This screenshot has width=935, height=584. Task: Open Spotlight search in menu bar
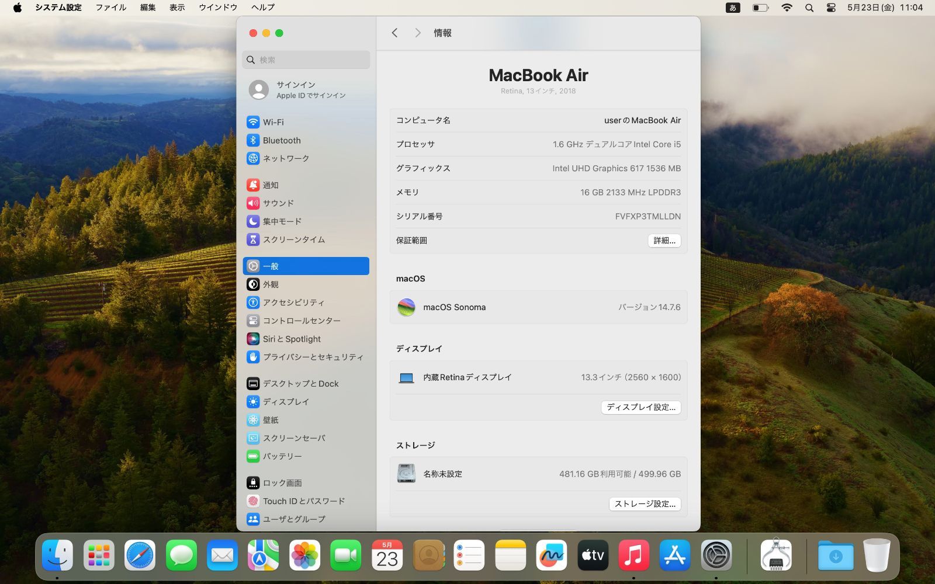point(809,8)
